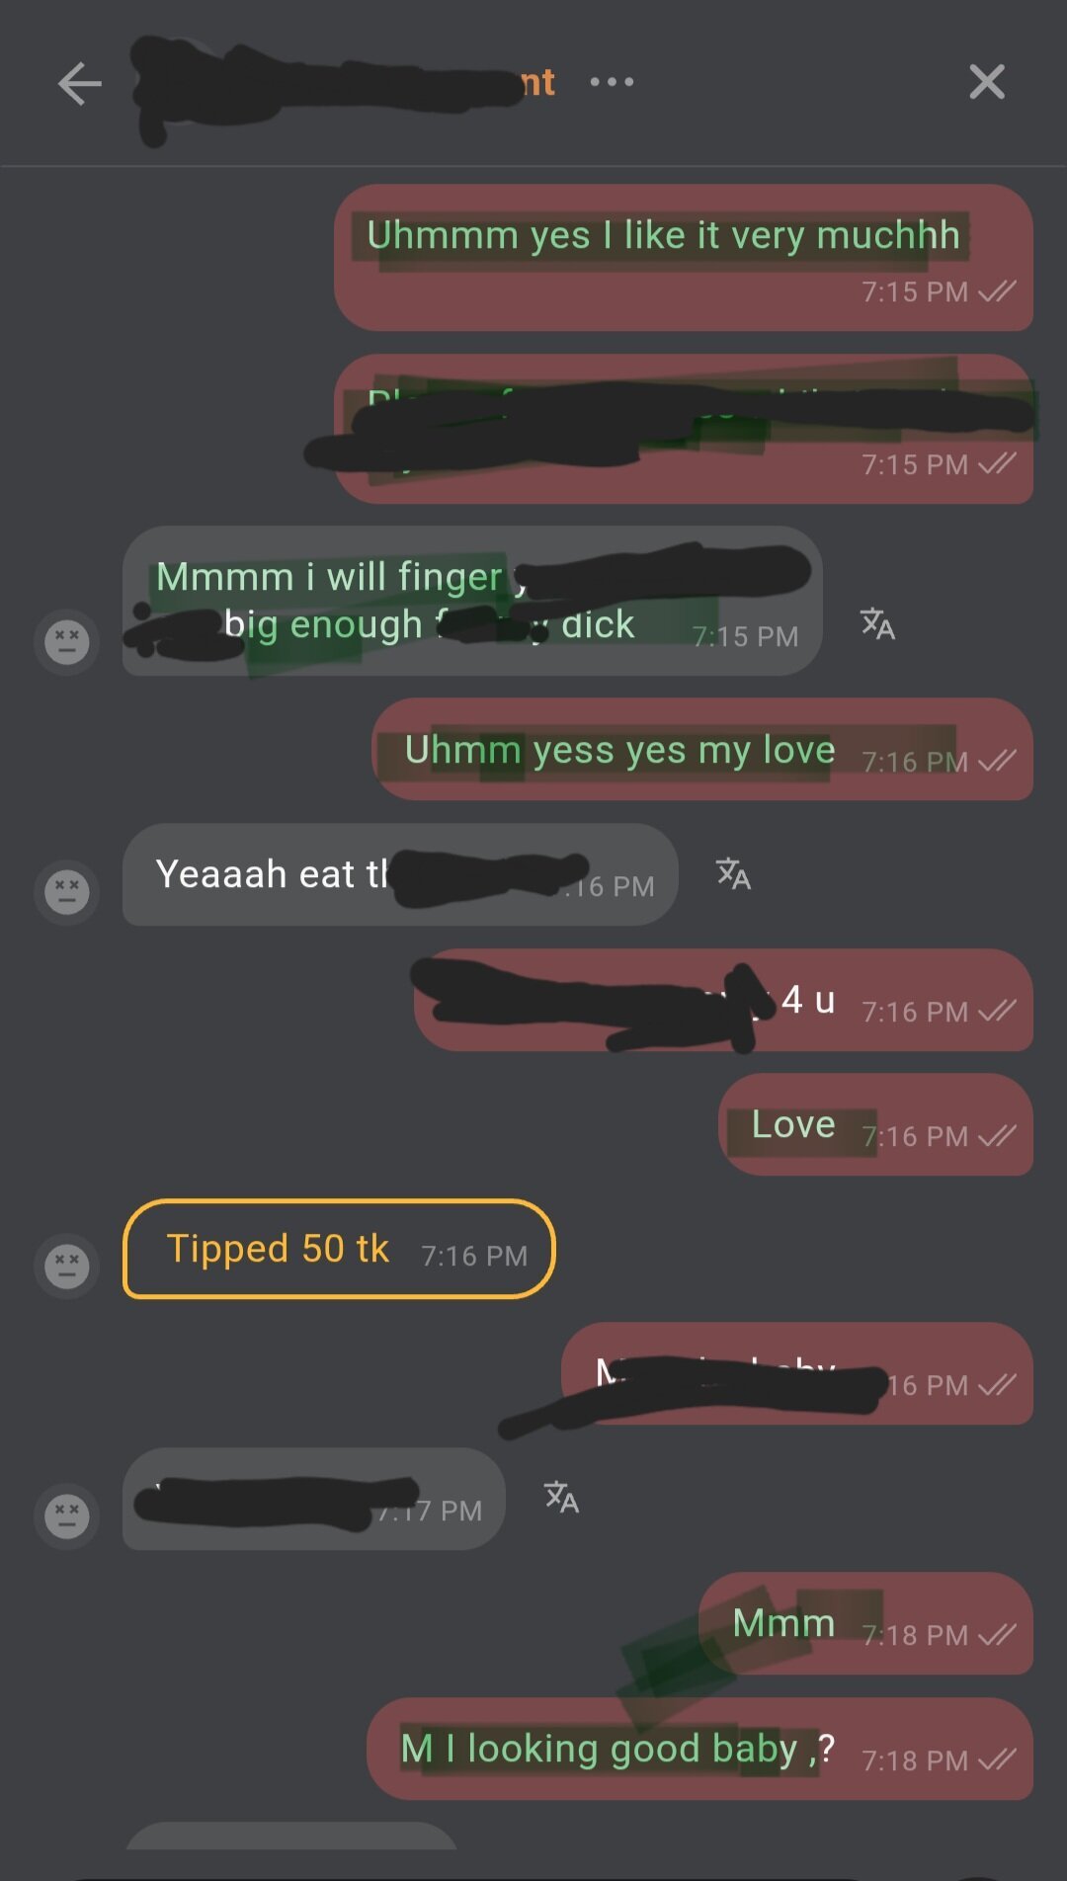
Task: Go back using the header arrow
Action: point(80,83)
